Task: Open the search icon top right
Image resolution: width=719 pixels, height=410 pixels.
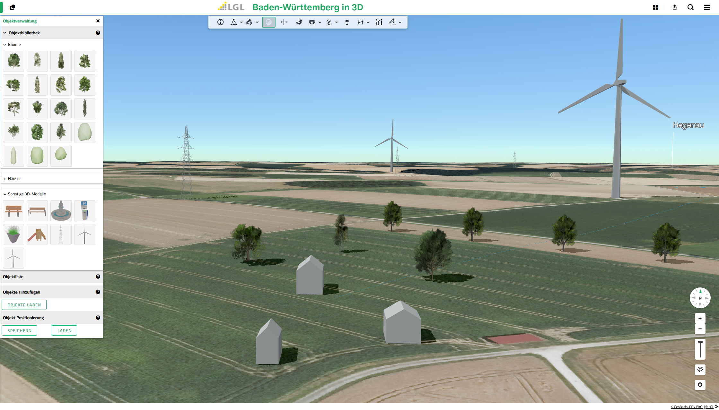Action: 690,7
